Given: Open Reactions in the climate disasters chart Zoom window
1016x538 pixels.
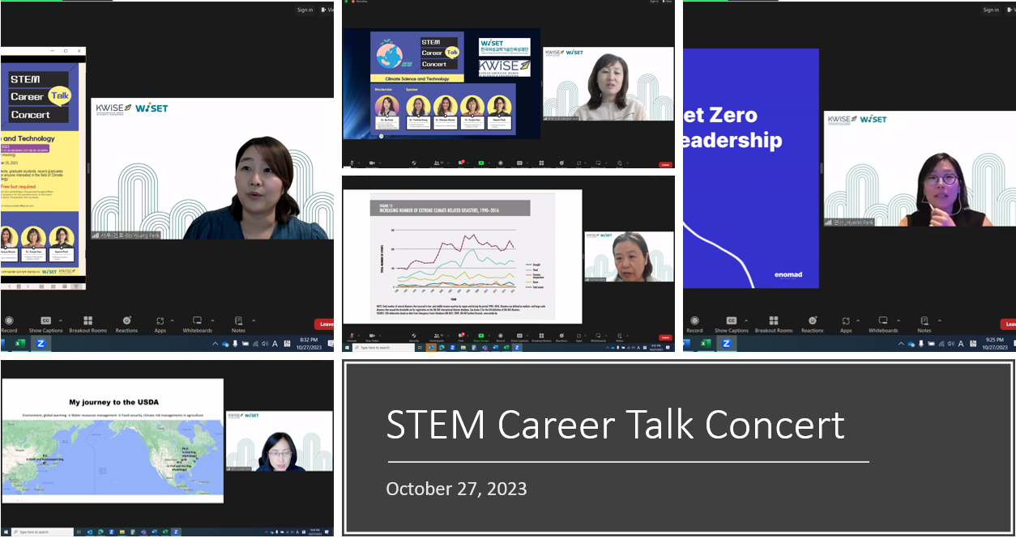Looking at the screenshot, I should 561,338.
